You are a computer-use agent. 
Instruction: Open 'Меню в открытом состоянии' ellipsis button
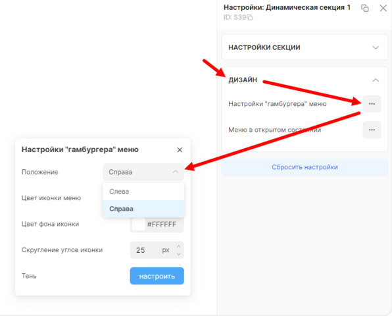372,130
